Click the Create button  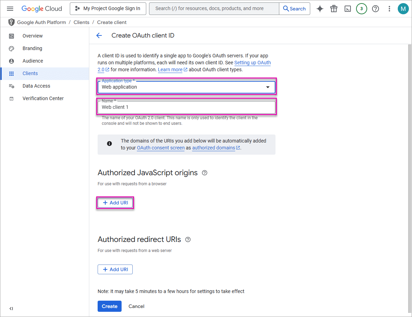click(x=109, y=306)
